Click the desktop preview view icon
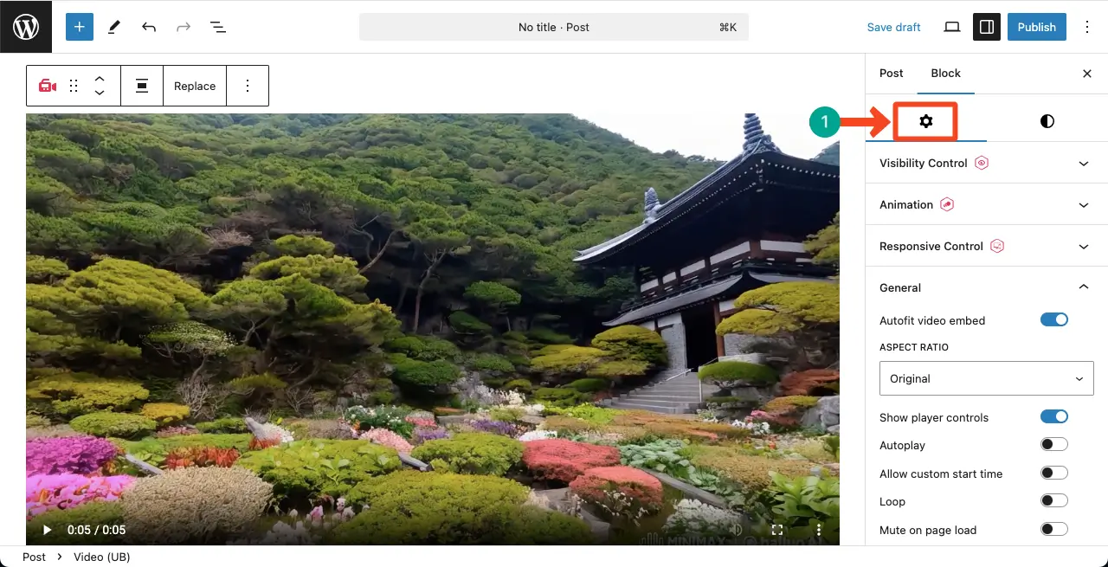 coord(952,27)
